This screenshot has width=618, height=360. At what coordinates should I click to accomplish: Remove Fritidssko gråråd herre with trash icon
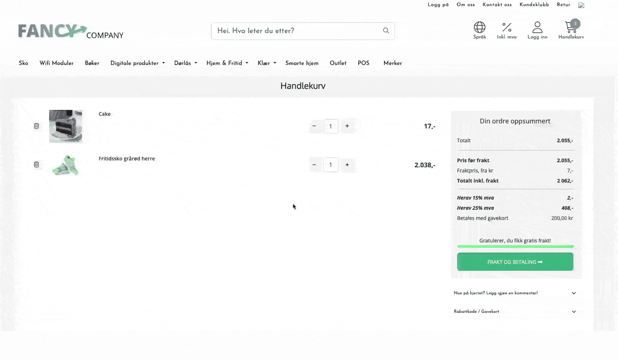click(36, 165)
